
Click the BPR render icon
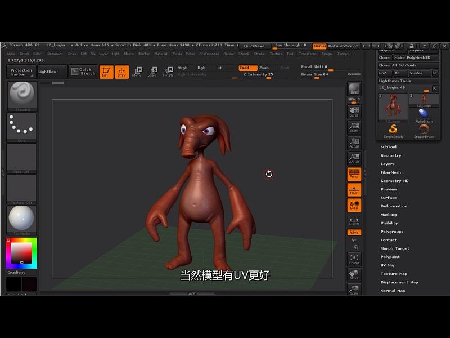[x=354, y=89]
